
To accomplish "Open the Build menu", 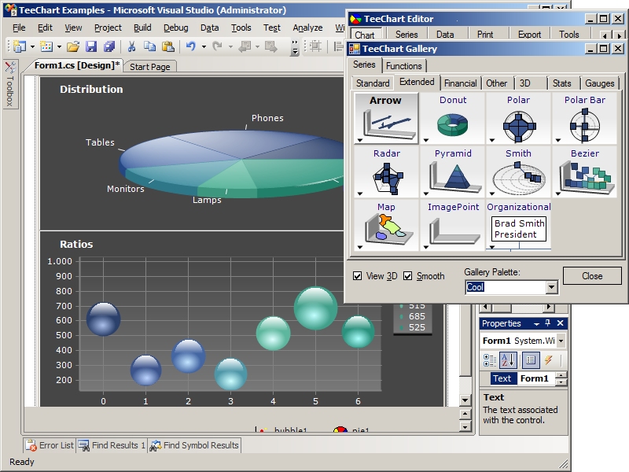I will 142,28.
